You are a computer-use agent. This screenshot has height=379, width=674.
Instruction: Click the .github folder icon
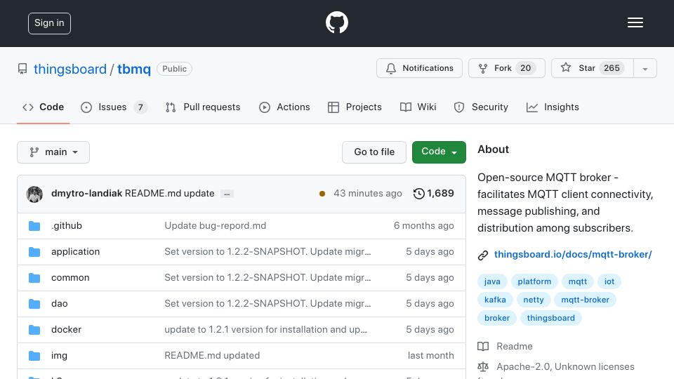[x=34, y=226]
